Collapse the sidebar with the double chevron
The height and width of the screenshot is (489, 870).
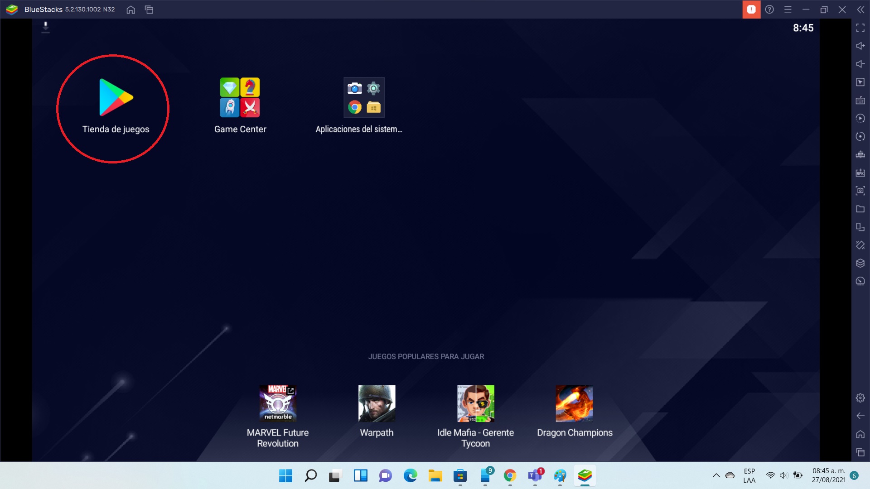(x=860, y=9)
